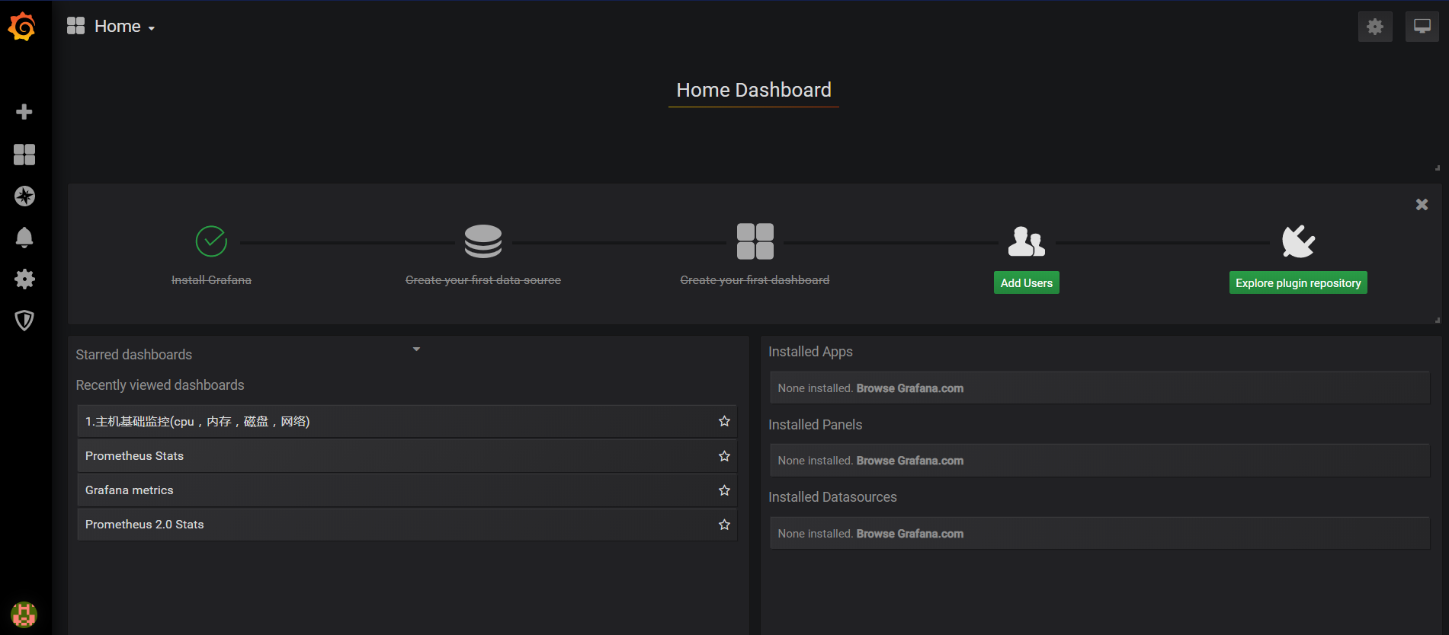Open dashboard settings gear at top right
The width and height of the screenshot is (1449, 635).
[1375, 27]
